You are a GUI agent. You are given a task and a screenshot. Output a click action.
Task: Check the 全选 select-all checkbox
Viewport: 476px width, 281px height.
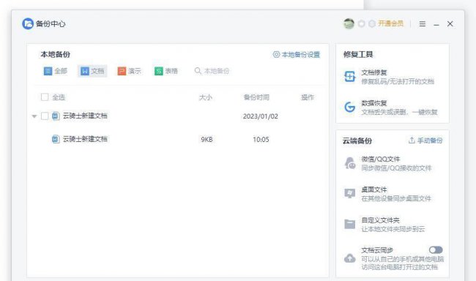tap(45, 97)
